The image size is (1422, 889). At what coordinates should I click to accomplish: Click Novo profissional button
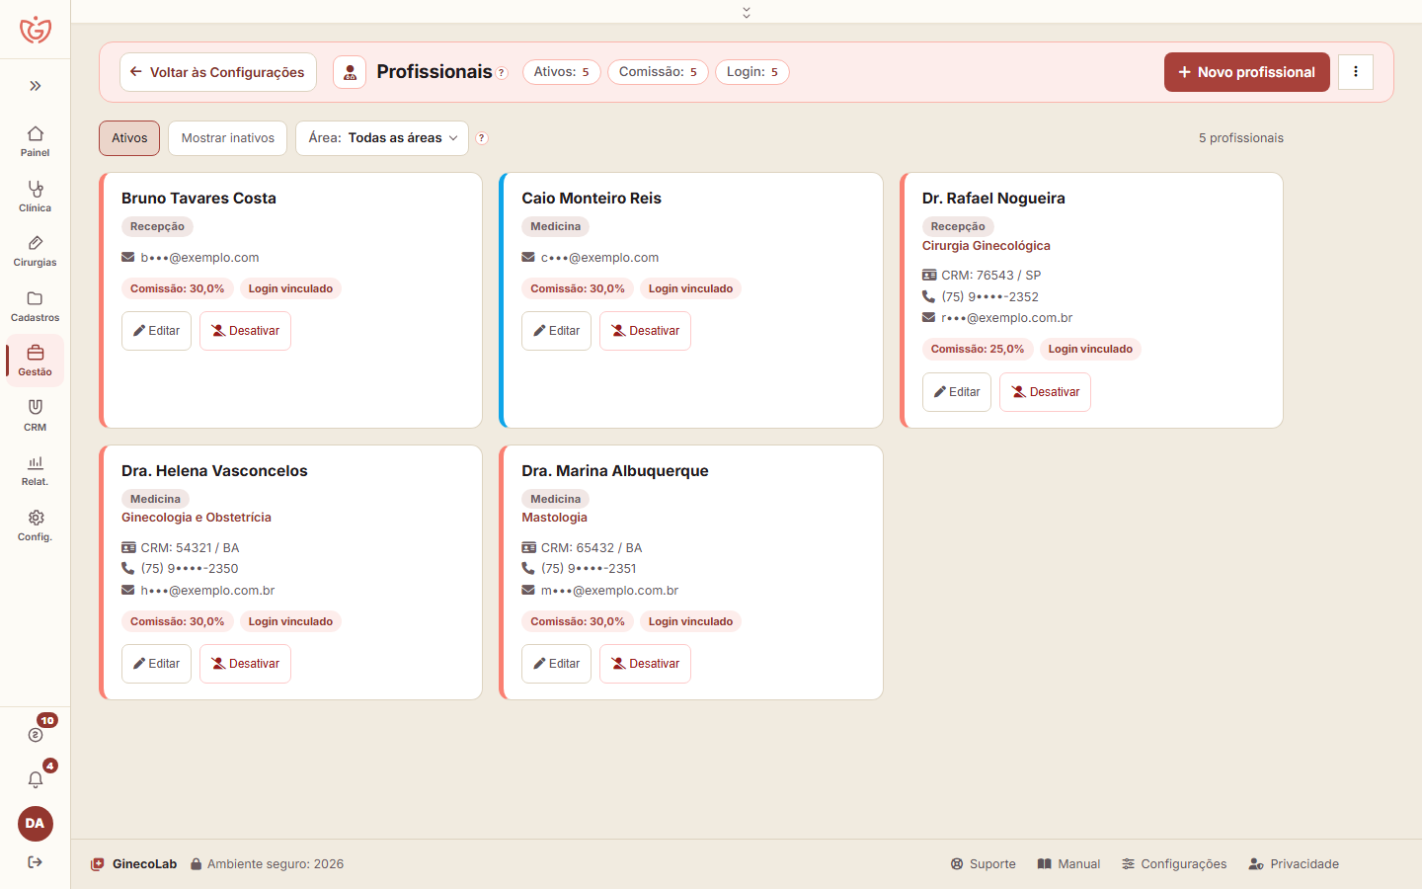[x=1247, y=72]
